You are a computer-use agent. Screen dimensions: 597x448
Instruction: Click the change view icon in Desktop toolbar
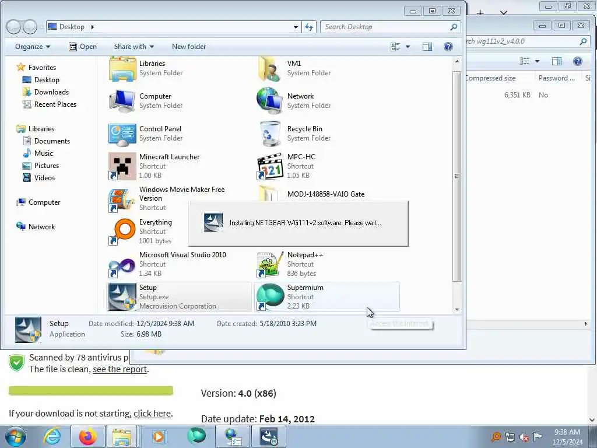point(396,47)
